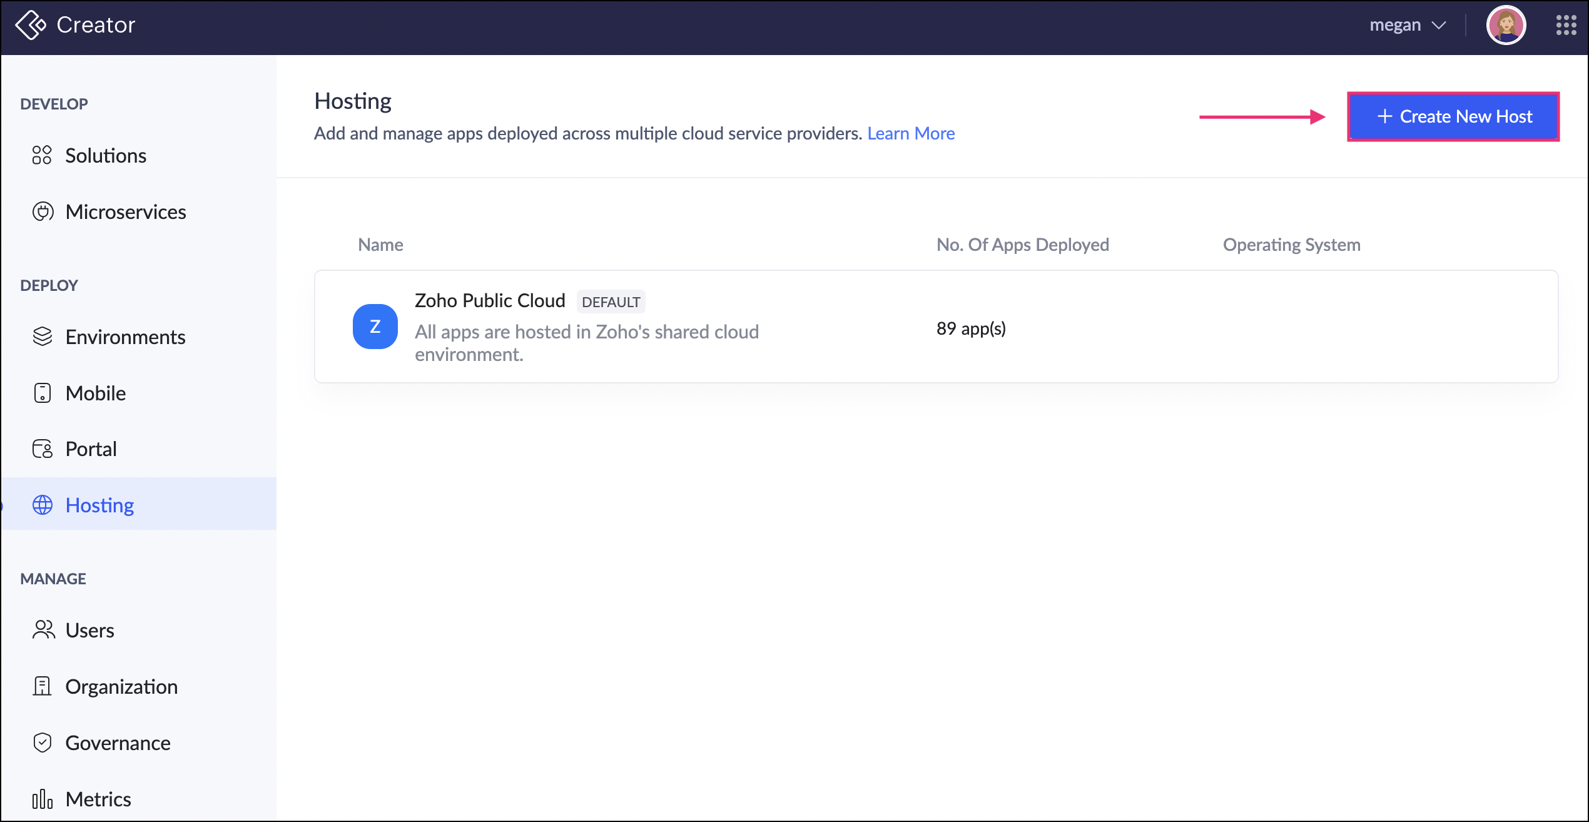Click the Governance shield icon
Viewport: 1589px width, 822px height.
pyautogui.click(x=42, y=743)
